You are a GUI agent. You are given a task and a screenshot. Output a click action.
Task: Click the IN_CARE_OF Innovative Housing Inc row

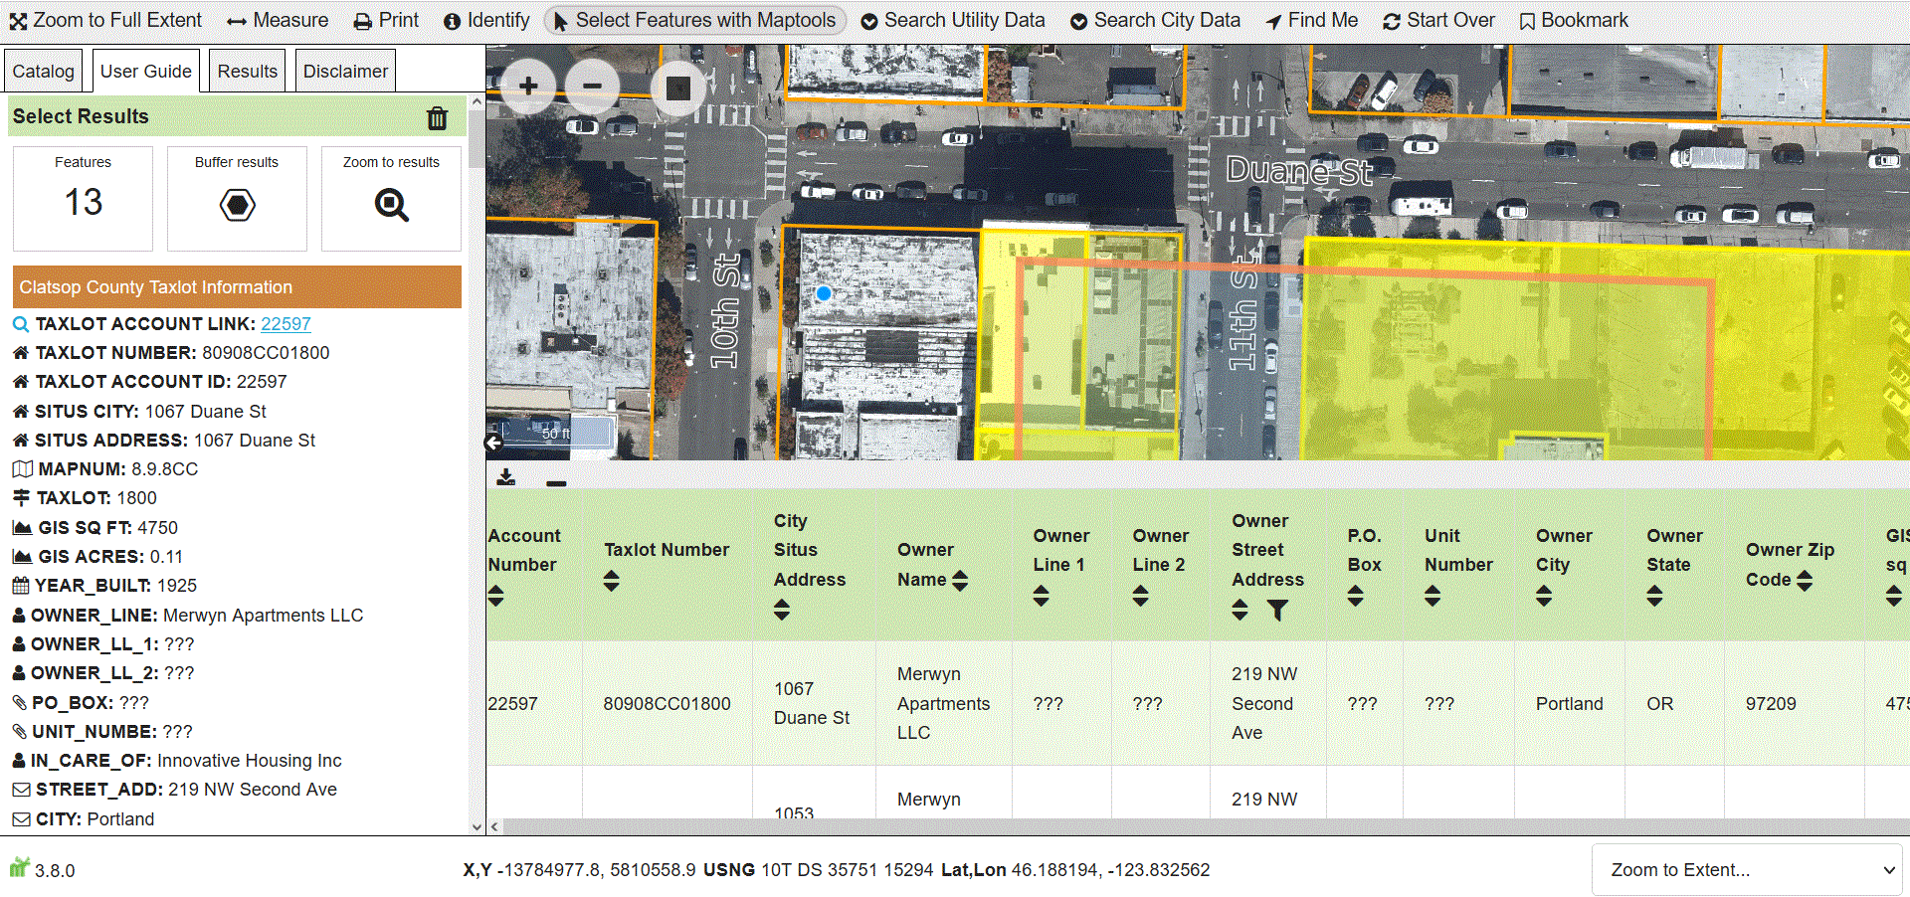pos(177,761)
